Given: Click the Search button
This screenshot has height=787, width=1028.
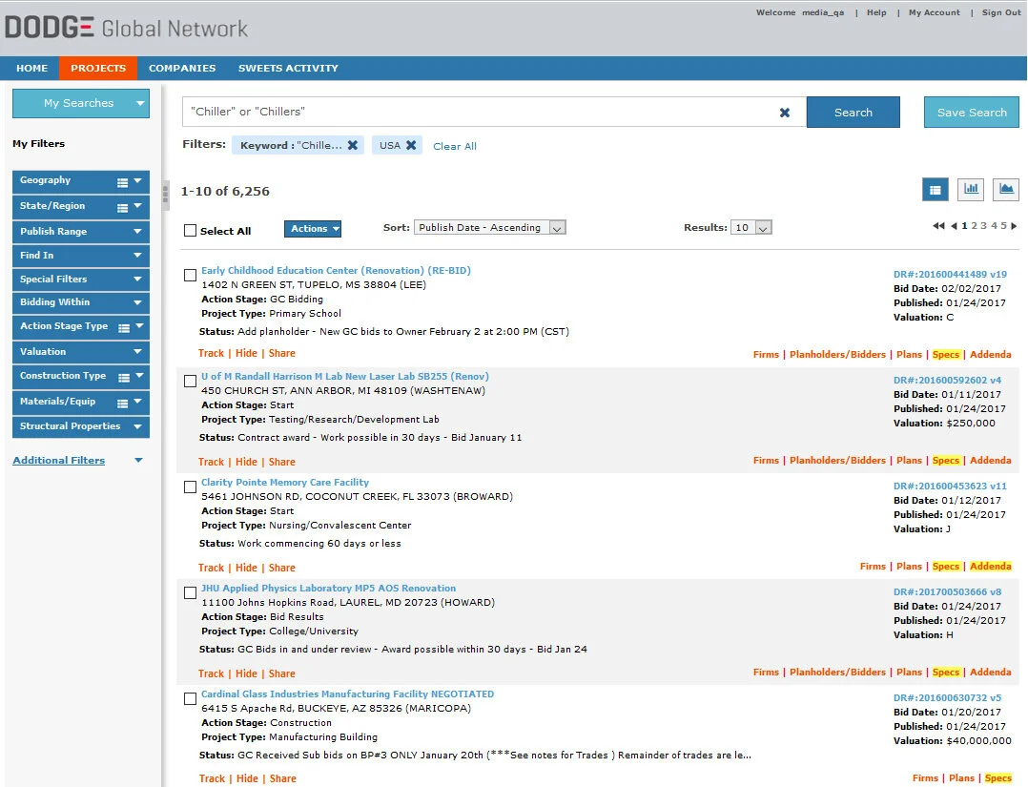Looking at the screenshot, I should click(x=853, y=113).
